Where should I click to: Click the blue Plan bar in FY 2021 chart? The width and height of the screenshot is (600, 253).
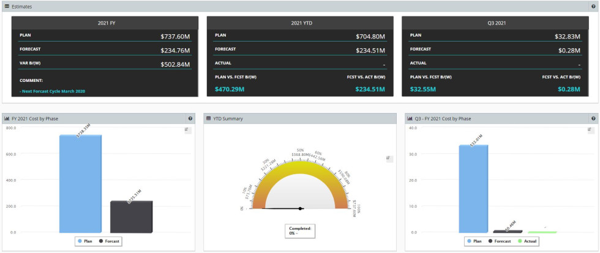tap(80, 183)
